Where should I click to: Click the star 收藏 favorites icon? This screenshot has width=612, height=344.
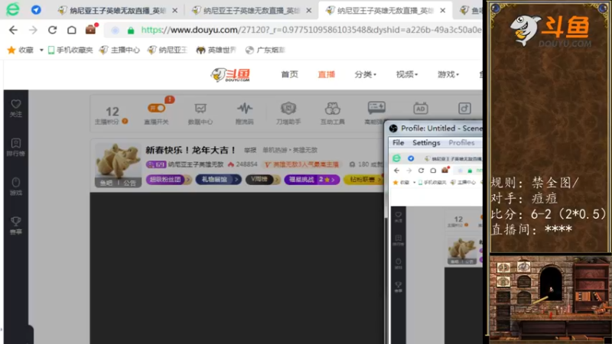tap(11, 50)
